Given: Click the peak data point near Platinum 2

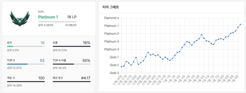Looking at the screenshot, I should (202, 34).
